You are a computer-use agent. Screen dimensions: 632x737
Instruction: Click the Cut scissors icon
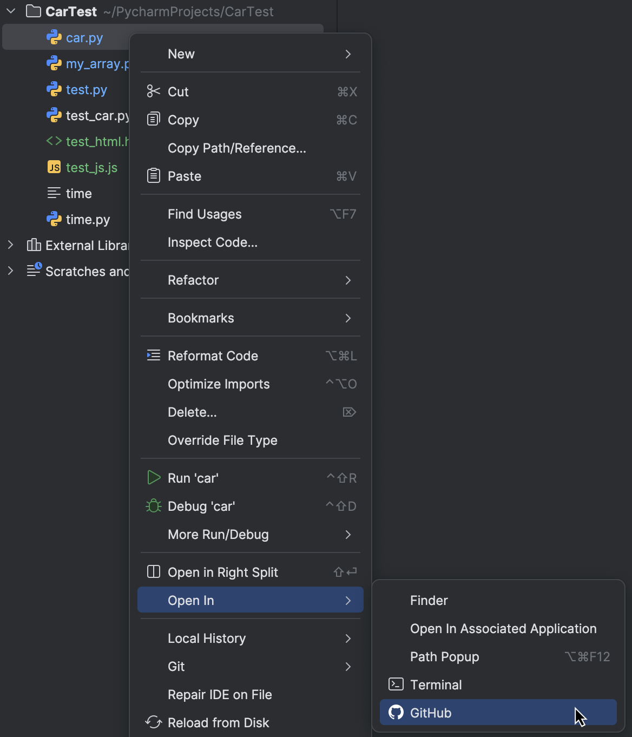153,91
